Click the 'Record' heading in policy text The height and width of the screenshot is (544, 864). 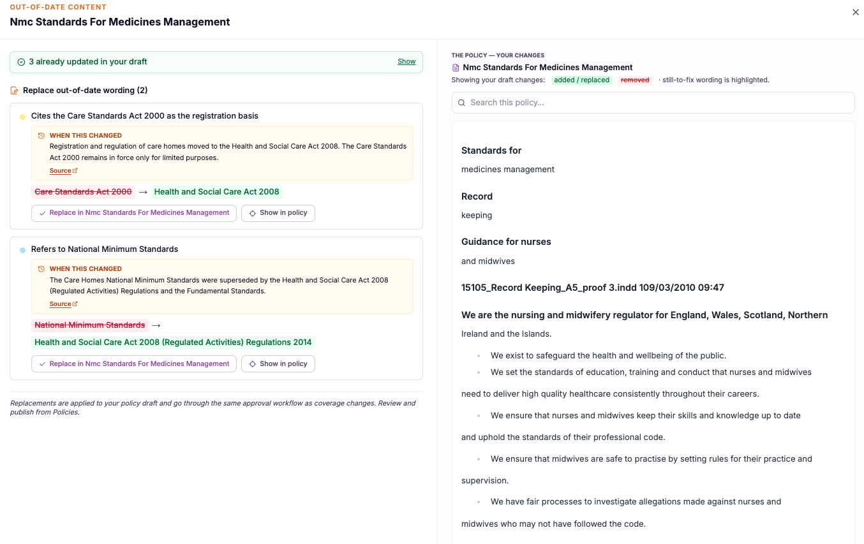pyautogui.click(x=477, y=196)
